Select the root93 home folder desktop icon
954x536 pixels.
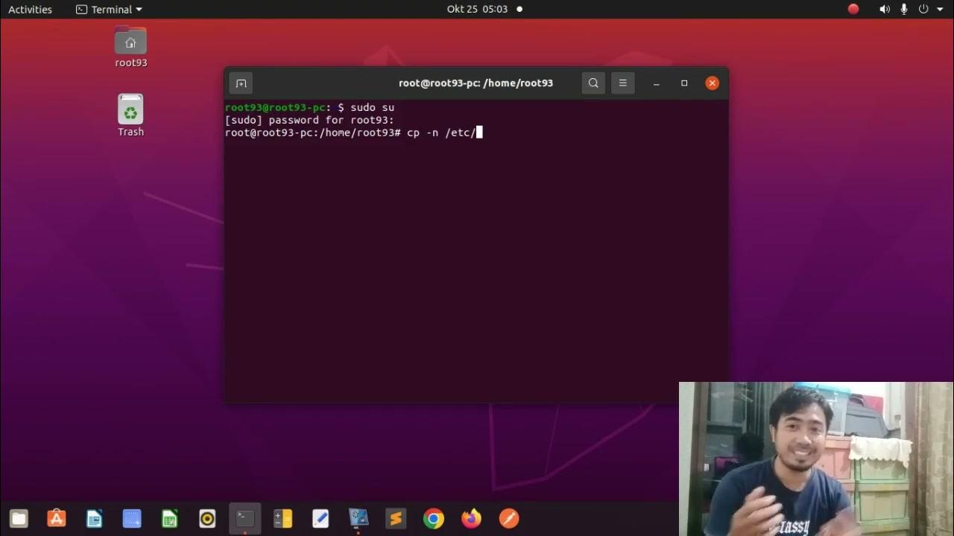point(130,47)
